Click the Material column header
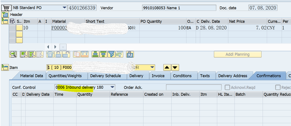This screenshot has height=126, width=291. pyautogui.click(x=68, y=21)
